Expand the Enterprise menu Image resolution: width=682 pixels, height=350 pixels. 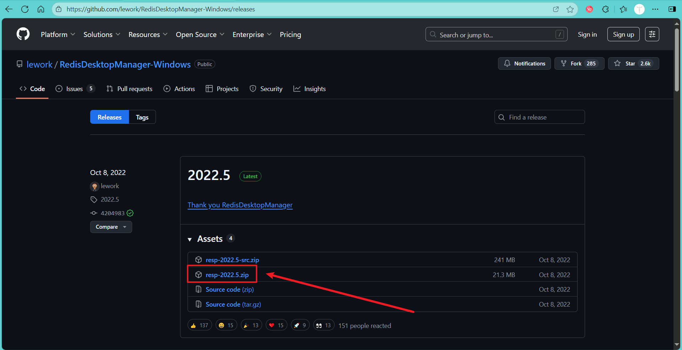tap(252, 35)
